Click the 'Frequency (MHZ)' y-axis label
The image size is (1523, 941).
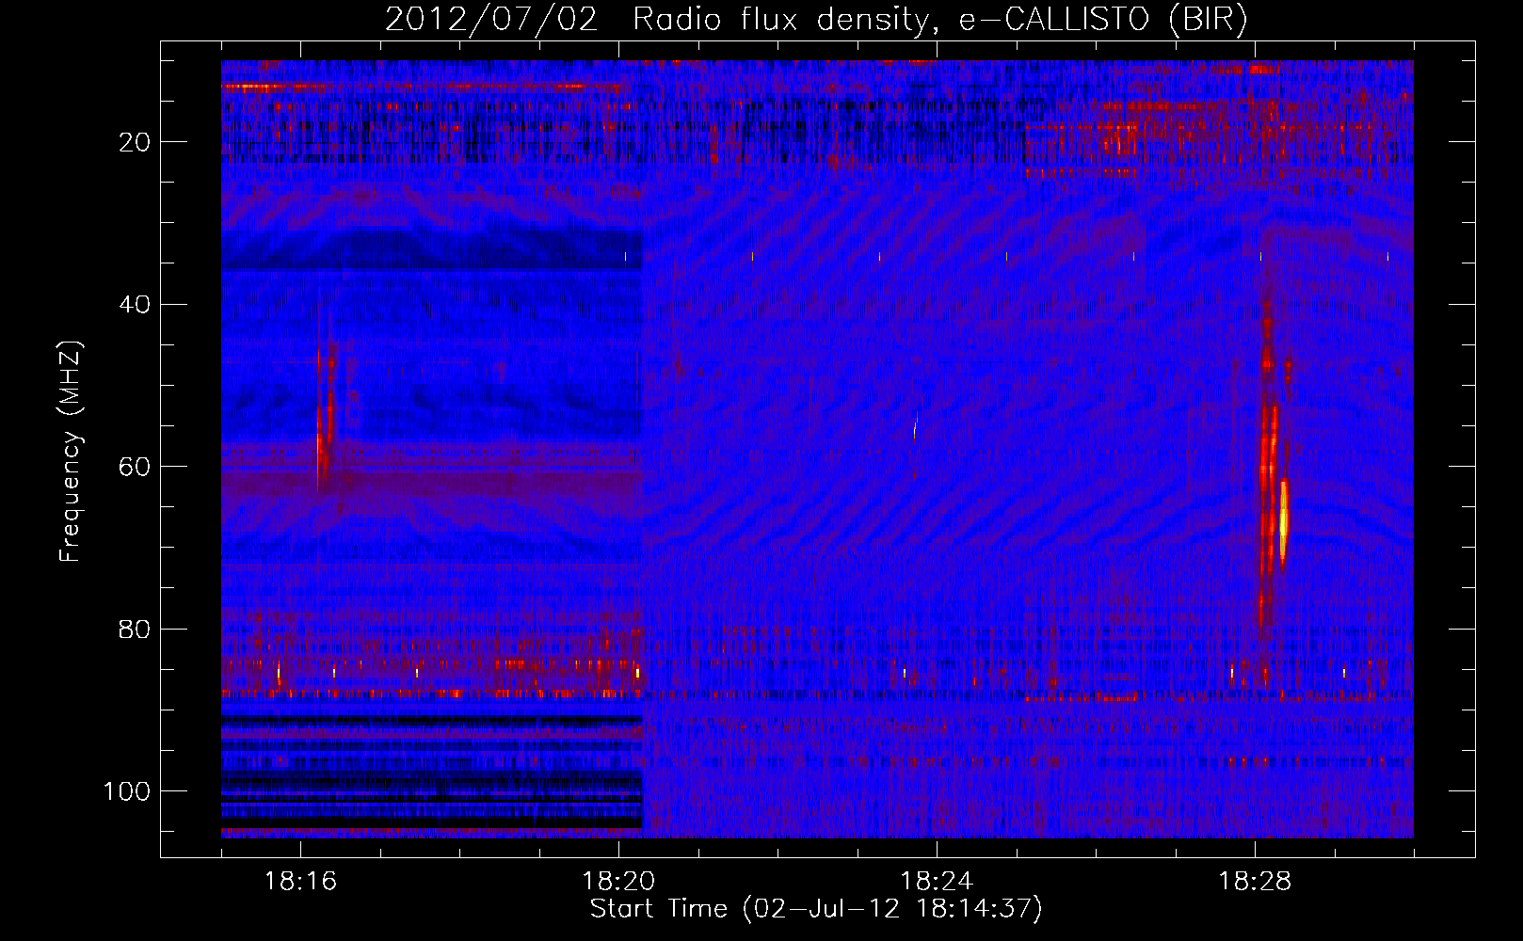[70, 452]
